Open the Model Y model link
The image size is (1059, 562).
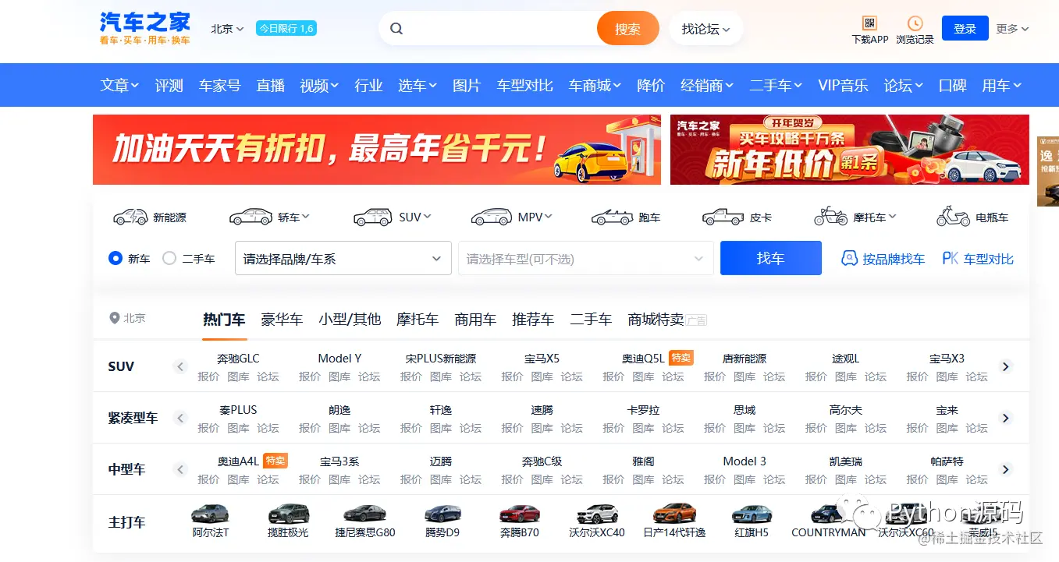(339, 359)
